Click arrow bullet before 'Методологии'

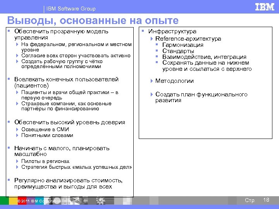pos(152,81)
